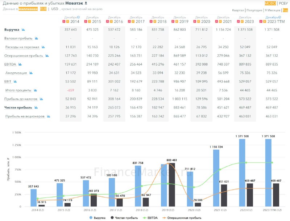Click the 39 238 amortization cell
This screenshot has width=290, height=221.
click(202, 73)
